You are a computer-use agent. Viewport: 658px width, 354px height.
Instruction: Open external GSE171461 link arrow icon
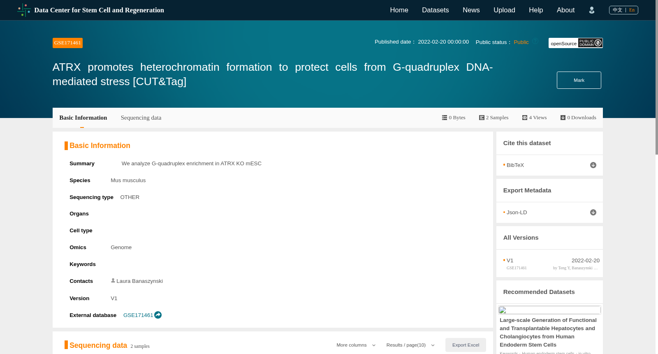click(x=158, y=315)
